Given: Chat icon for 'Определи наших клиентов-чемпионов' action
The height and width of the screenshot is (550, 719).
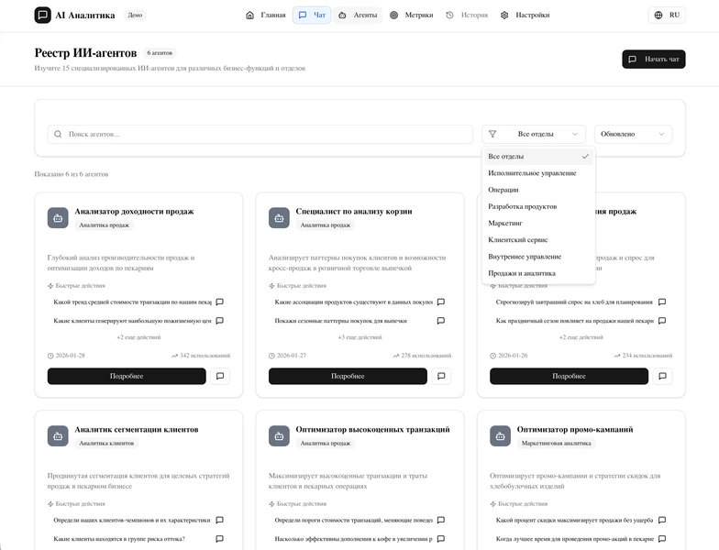Looking at the screenshot, I should point(220,521).
